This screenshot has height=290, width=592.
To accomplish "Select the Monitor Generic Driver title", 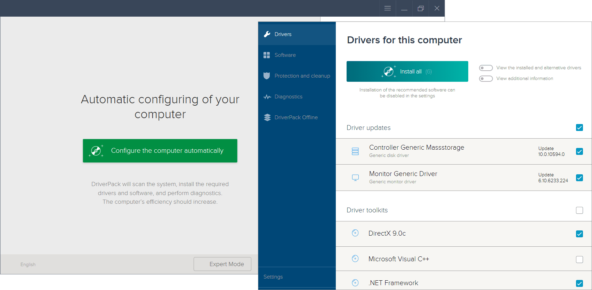I will (403, 174).
